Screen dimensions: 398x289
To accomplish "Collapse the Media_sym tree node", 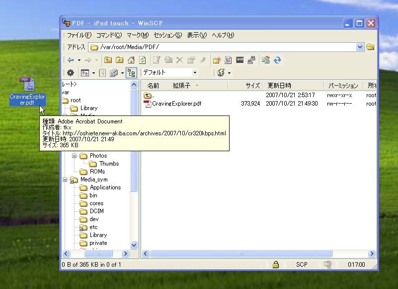I will click(65, 179).
